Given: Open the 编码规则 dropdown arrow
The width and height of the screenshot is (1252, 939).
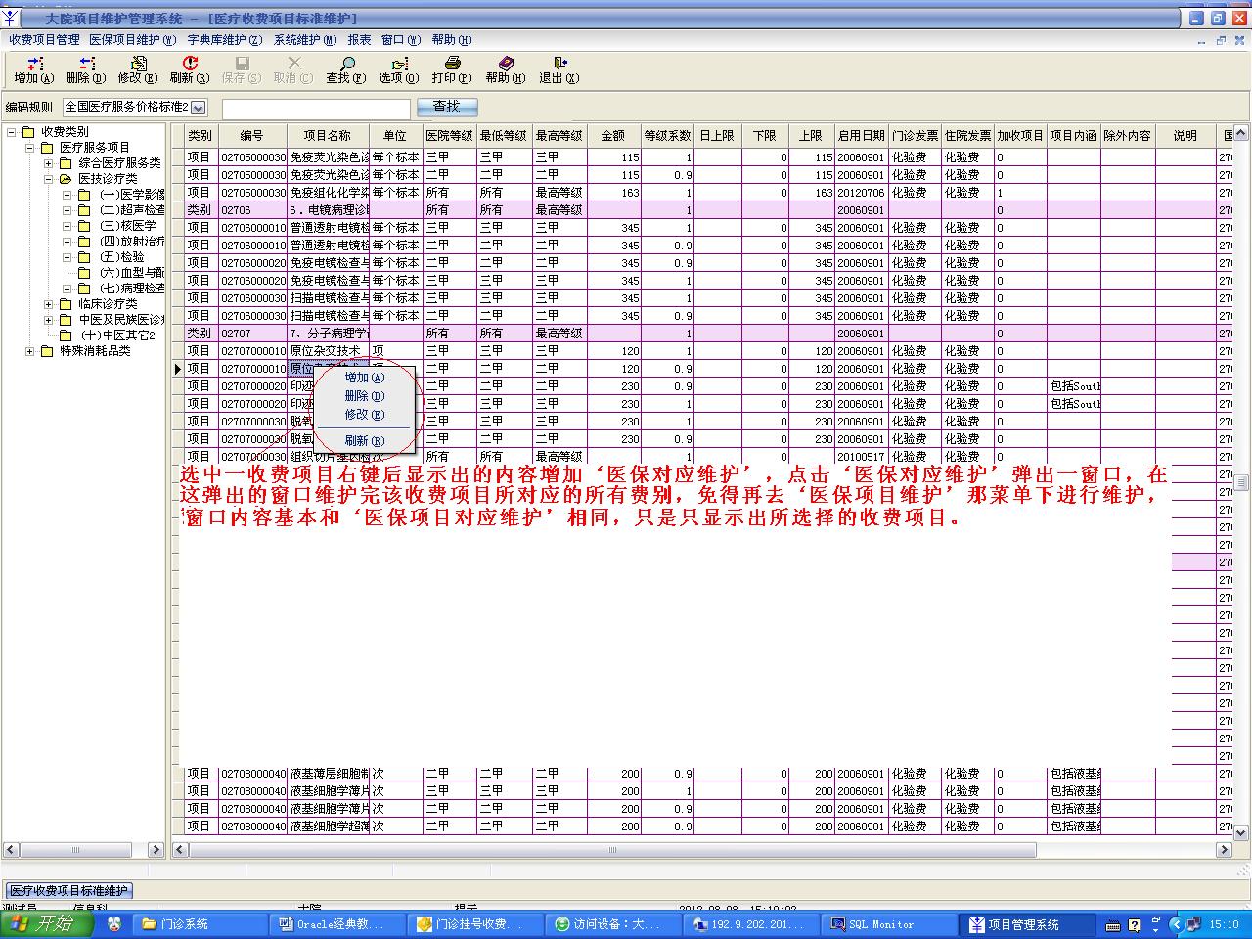Looking at the screenshot, I should pos(199,108).
